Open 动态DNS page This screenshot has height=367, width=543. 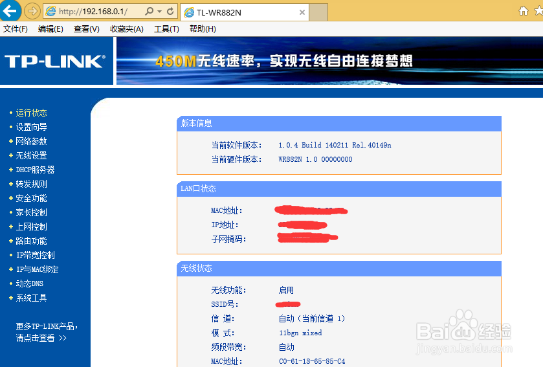pyautogui.click(x=29, y=284)
